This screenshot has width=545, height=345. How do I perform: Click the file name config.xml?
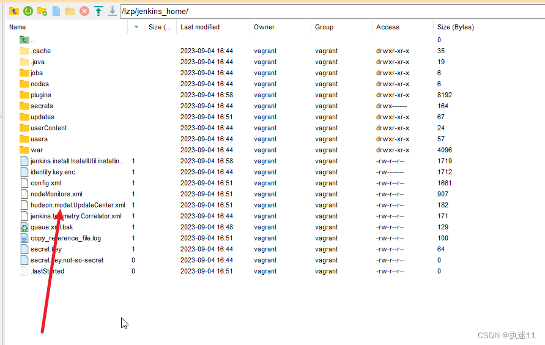pyautogui.click(x=46, y=183)
